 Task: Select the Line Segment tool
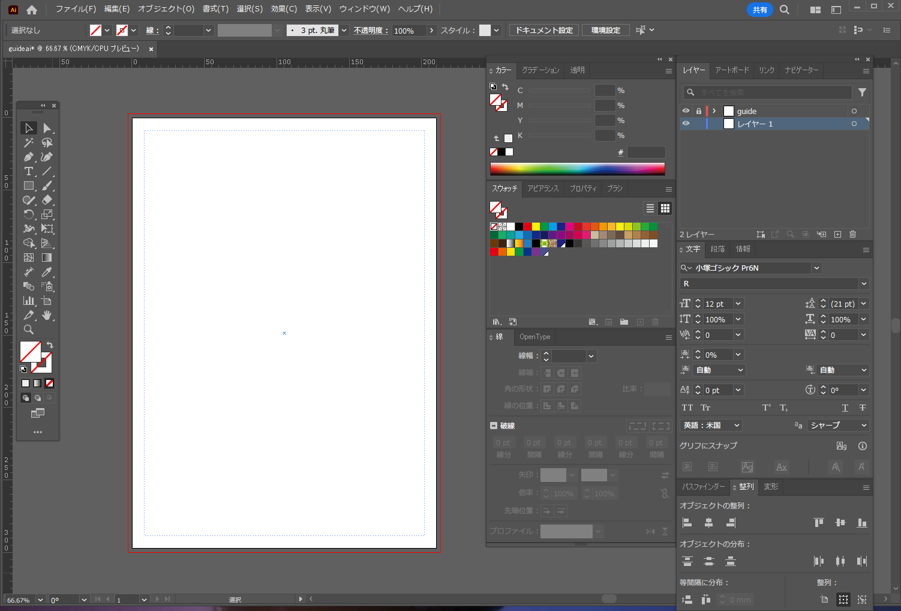tap(47, 171)
